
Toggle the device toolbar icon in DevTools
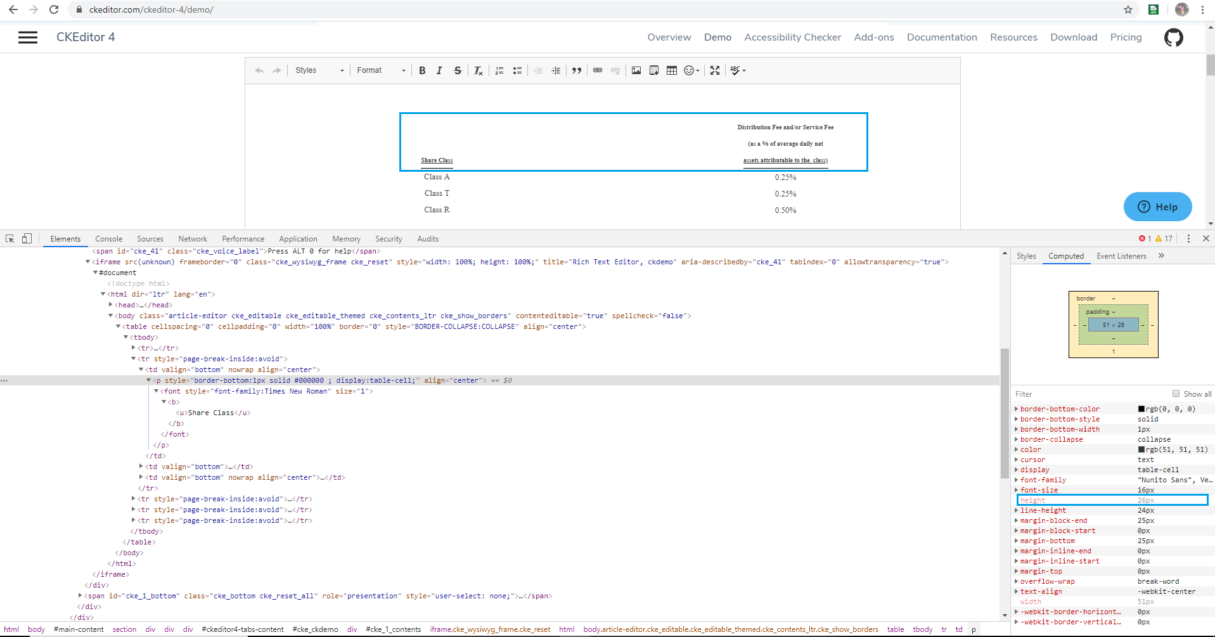(x=27, y=238)
